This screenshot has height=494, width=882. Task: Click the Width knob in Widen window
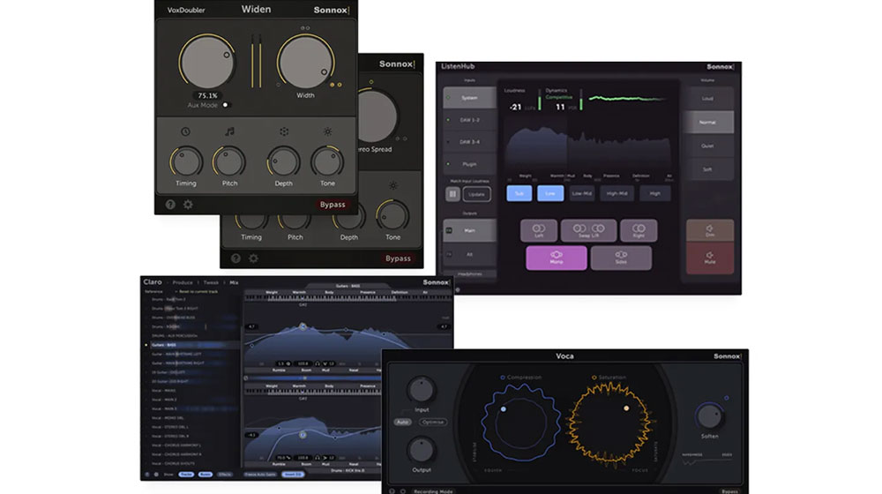(x=305, y=62)
